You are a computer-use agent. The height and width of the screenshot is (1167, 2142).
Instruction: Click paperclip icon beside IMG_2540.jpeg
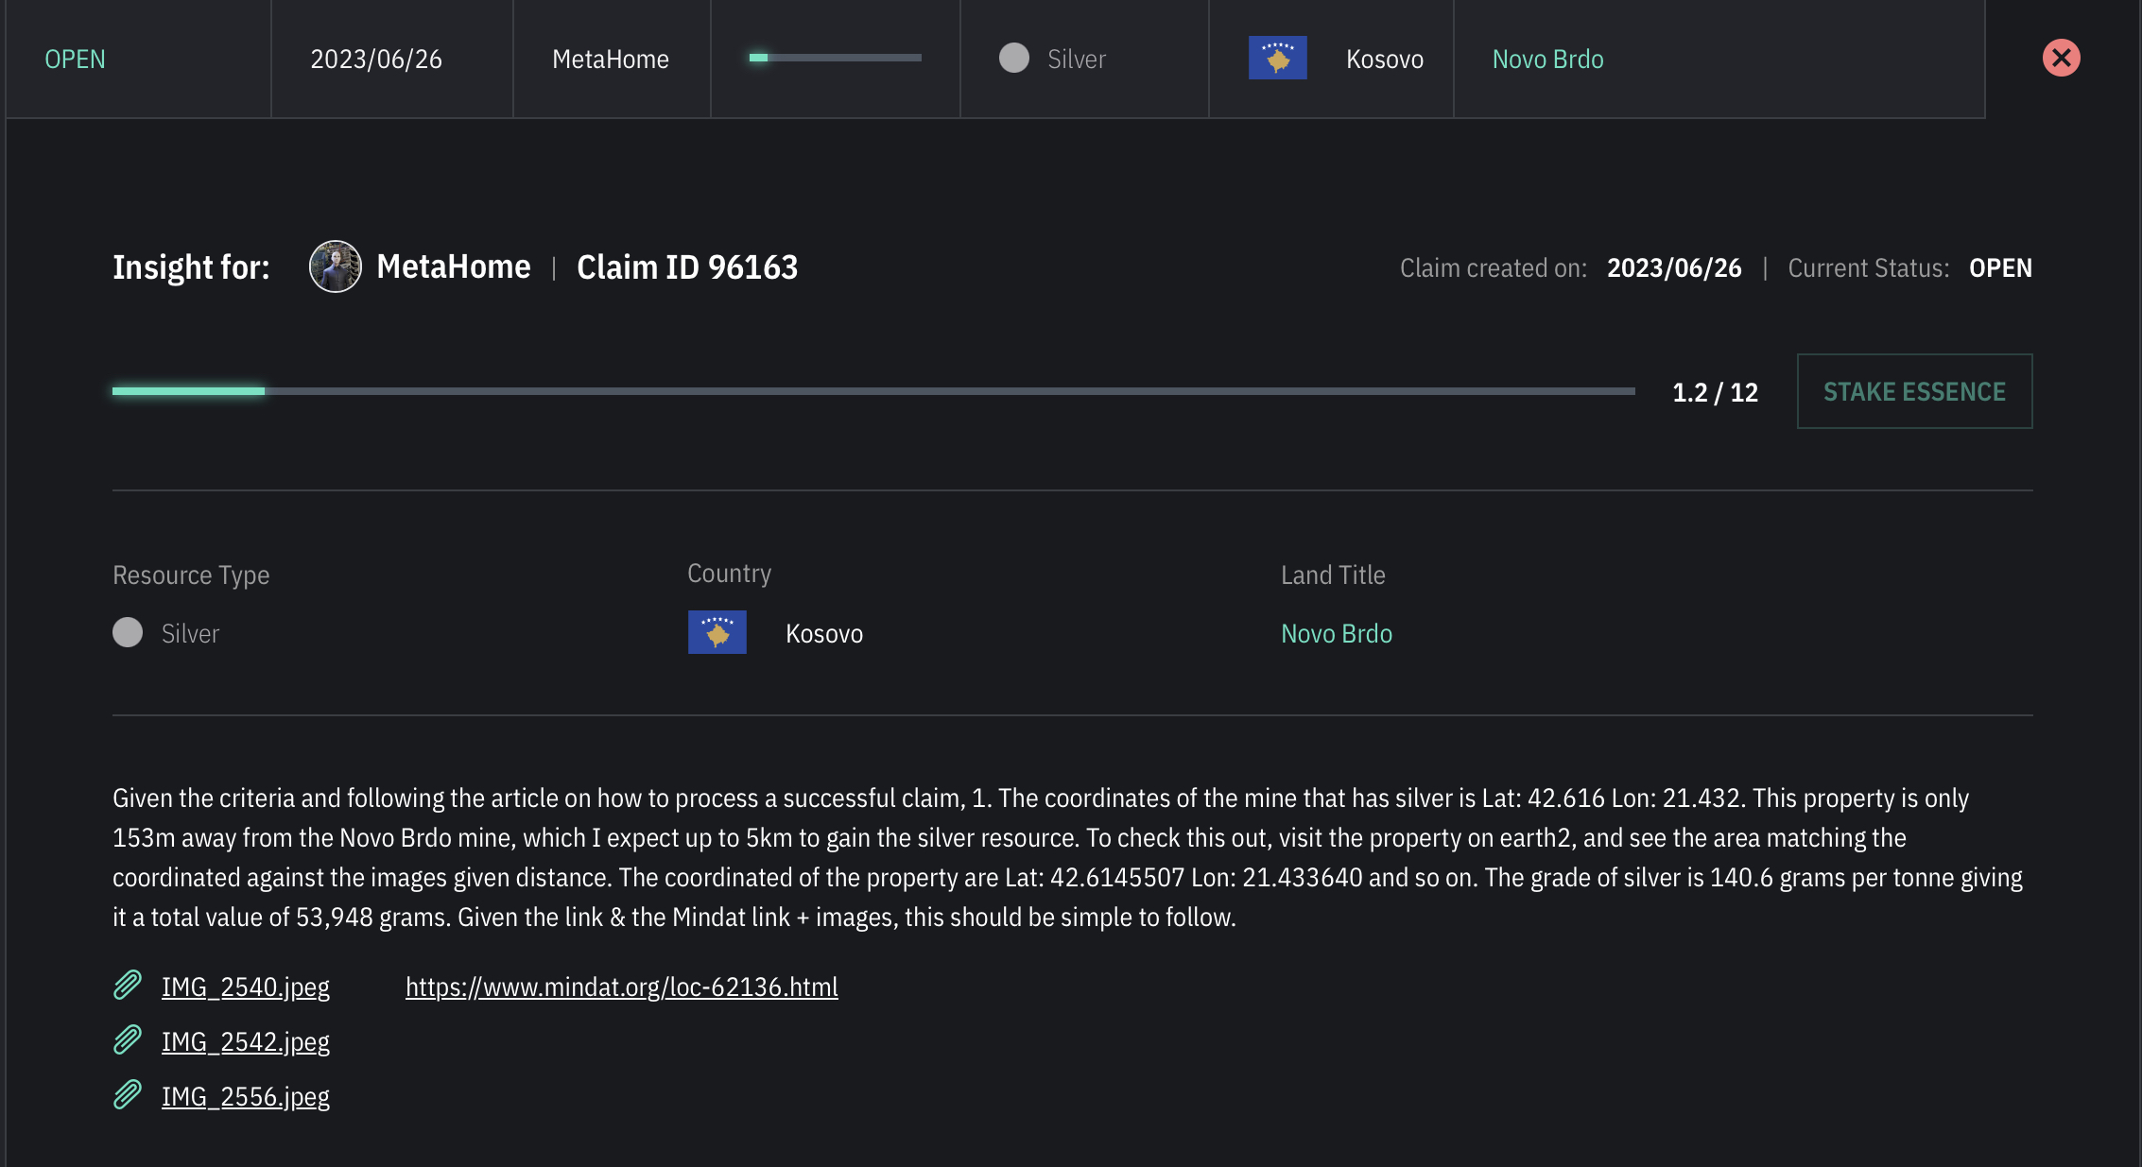coord(128,986)
